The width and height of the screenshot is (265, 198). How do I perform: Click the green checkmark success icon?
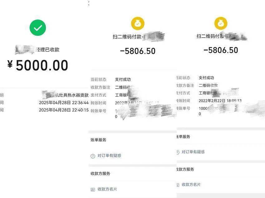click(x=38, y=28)
